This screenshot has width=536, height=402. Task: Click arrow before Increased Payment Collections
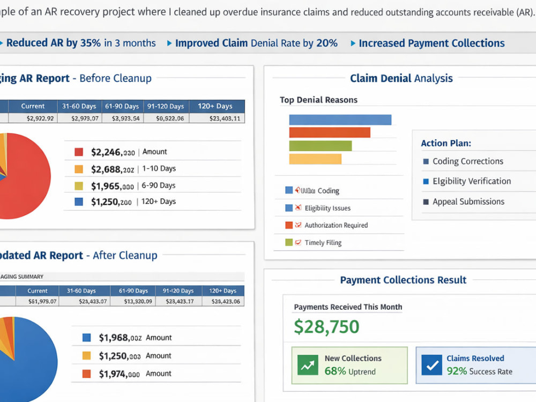[x=353, y=43]
